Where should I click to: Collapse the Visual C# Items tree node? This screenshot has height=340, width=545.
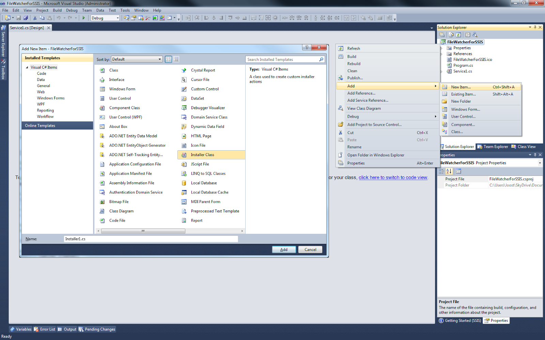click(x=27, y=67)
